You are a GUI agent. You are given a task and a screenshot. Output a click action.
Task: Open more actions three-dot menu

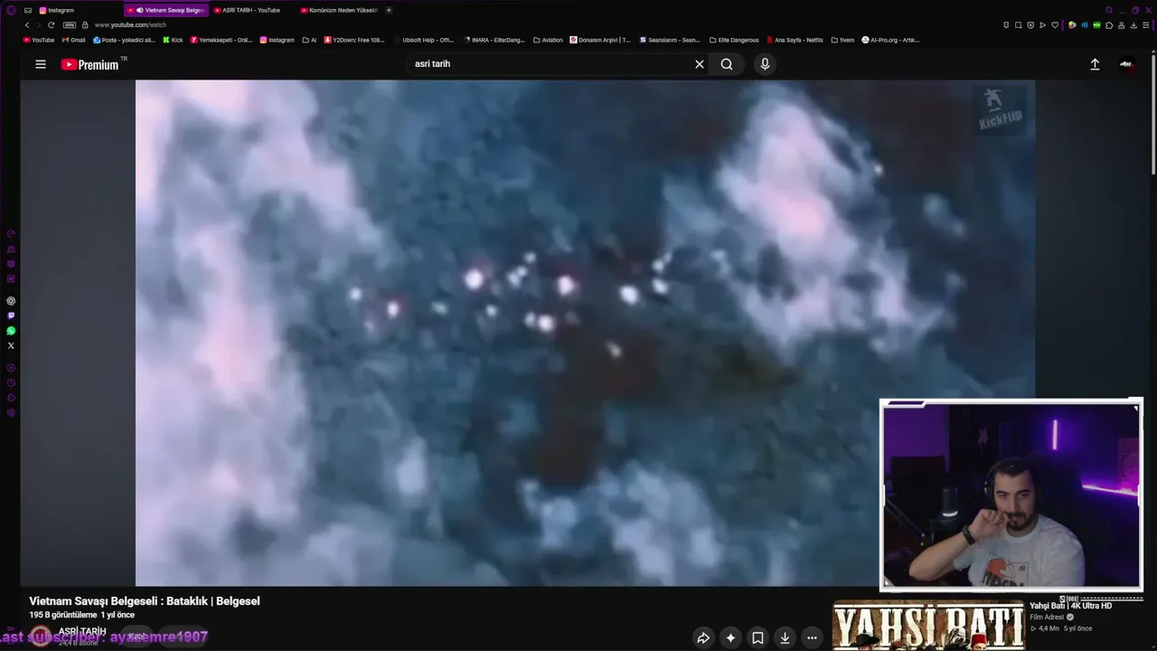pyautogui.click(x=812, y=637)
